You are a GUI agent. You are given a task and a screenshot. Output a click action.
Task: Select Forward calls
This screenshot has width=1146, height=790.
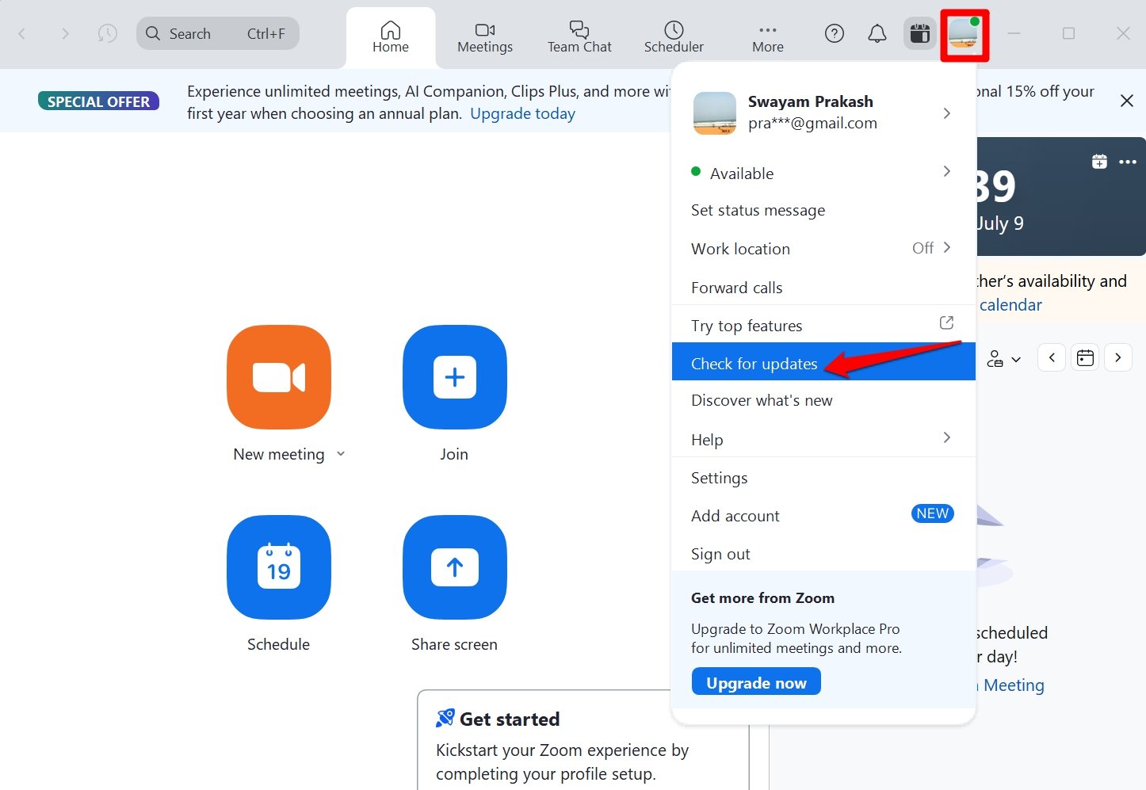point(823,287)
